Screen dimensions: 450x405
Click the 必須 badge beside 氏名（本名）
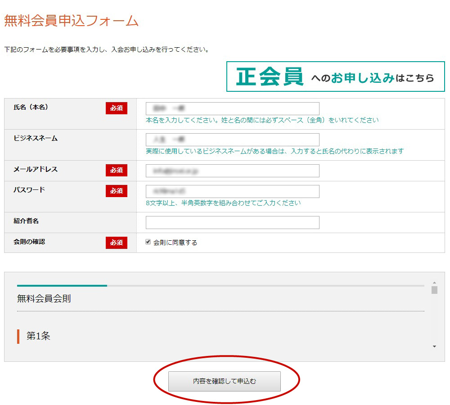point(117,108)
